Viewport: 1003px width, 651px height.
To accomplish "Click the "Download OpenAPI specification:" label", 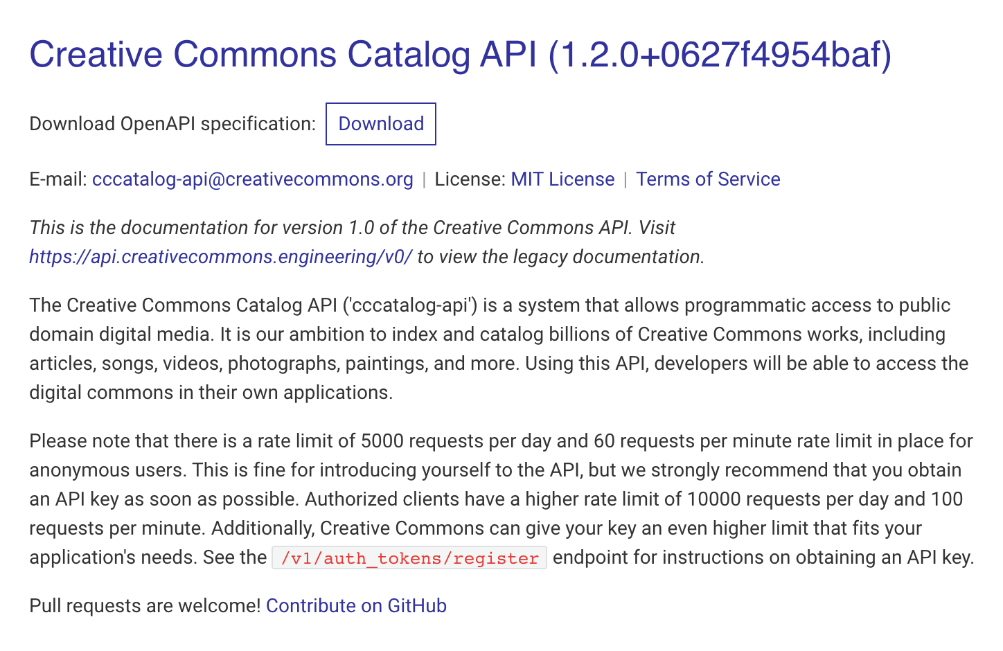I will point(172,124).
